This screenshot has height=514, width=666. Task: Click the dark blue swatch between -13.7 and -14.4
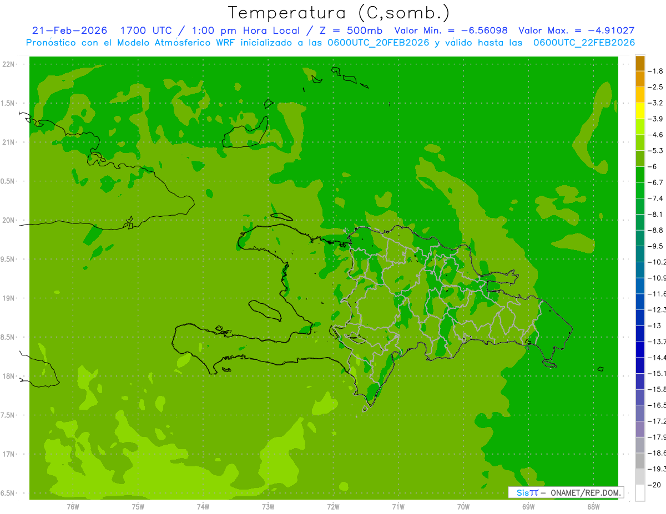click(640, 349)
